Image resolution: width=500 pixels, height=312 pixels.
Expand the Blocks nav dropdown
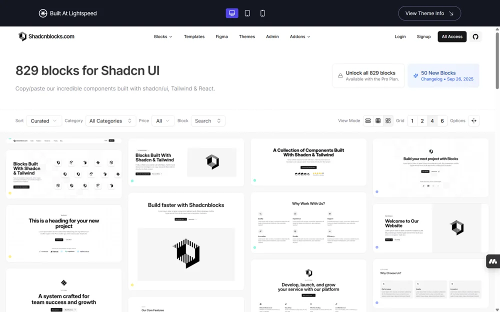point(163,36)
